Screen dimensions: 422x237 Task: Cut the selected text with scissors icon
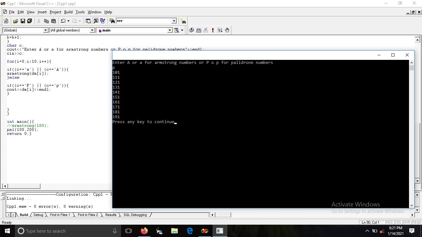point(39,21)
